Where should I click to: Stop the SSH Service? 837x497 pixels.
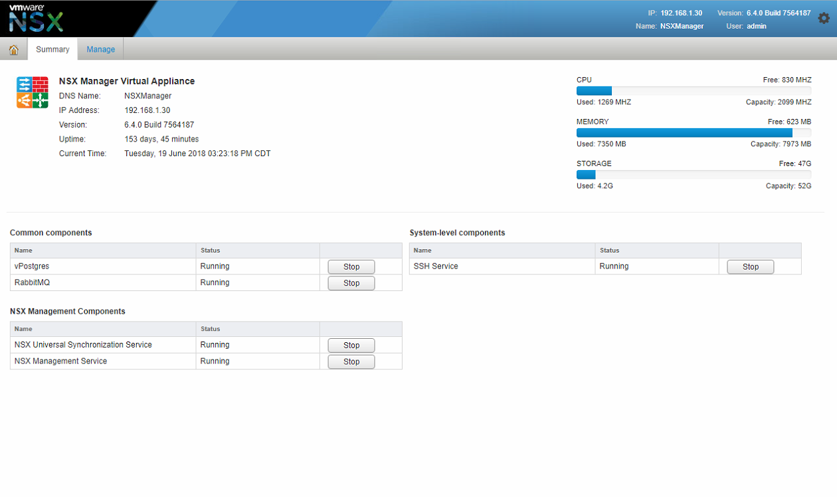pyautogui.click(x=750, y=266)
